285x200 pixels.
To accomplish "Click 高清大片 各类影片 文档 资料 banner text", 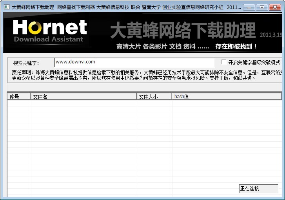I will click(163, 47).
